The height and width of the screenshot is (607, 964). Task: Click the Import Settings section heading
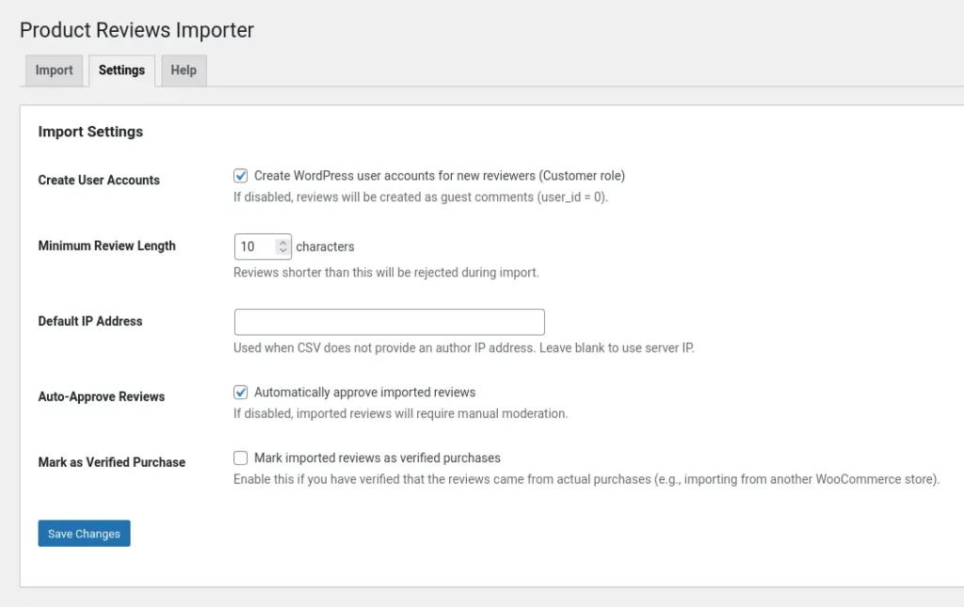click(89, 131)
